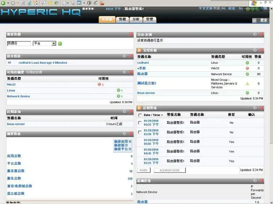Open settings gear of 近期警报 panel
273x204 pixels.
click(x=255, y=108)
